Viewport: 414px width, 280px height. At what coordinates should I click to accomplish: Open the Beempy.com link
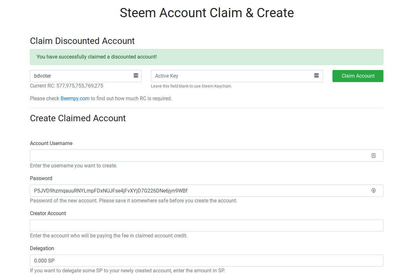pos(75,99)
